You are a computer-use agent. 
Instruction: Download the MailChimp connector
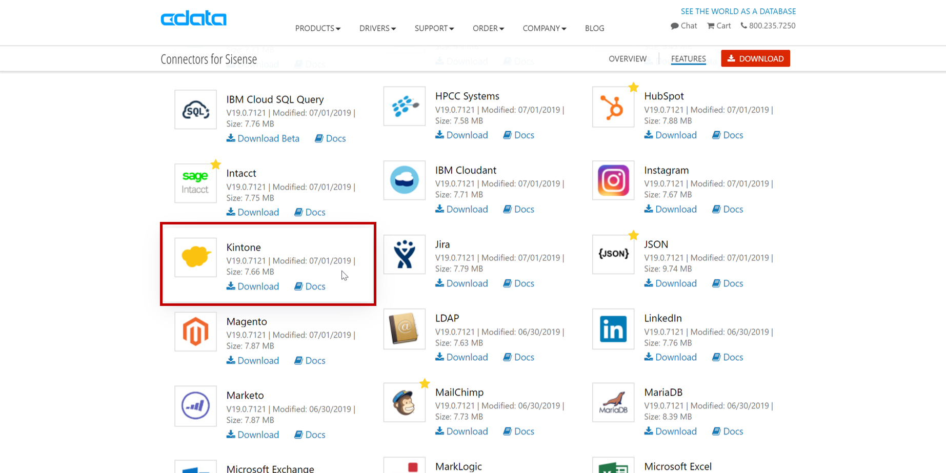[461, 431]
